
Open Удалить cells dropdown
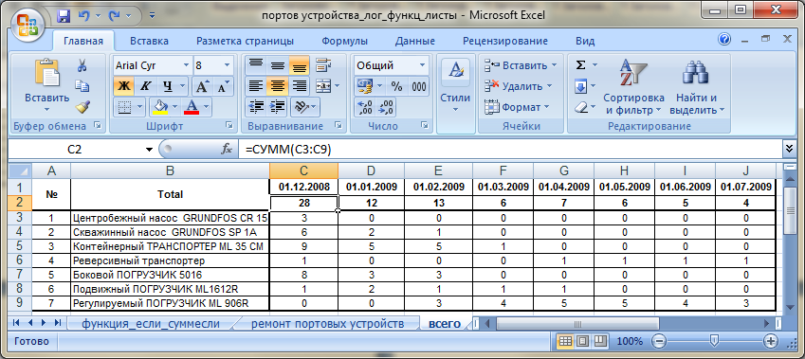coord(549,86)
